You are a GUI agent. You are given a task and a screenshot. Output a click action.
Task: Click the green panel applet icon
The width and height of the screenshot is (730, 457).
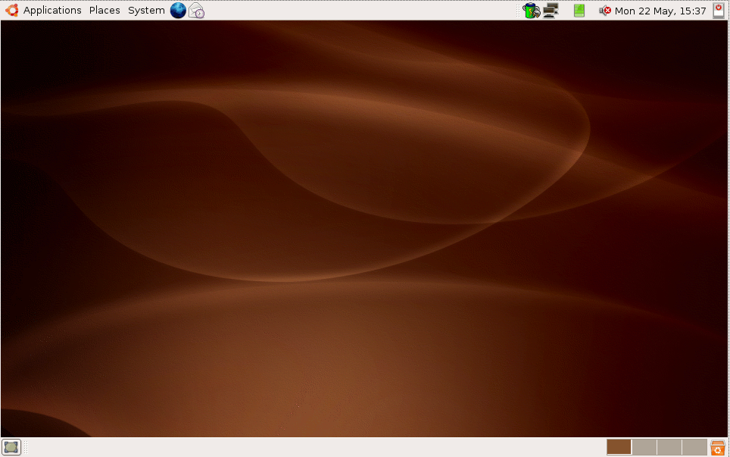point(579,11)
